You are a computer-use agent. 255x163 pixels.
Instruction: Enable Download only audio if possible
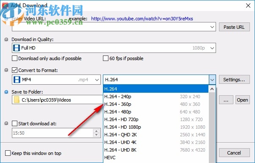tap(15, 58)
